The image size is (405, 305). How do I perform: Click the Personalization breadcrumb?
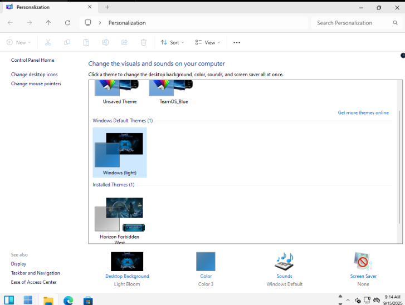127,23
